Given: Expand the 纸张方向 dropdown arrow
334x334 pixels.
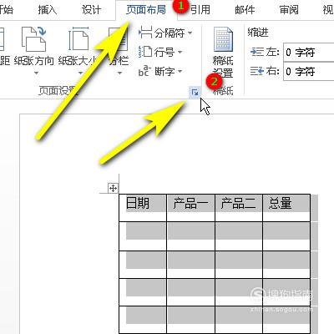Looking at the screenshot, I should tap(36, 73).
